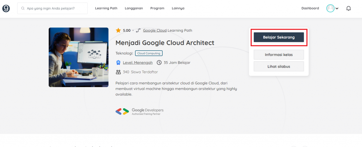Click the user profile avatar
This screenshot has height=147, width=362.
click(330, 8)
